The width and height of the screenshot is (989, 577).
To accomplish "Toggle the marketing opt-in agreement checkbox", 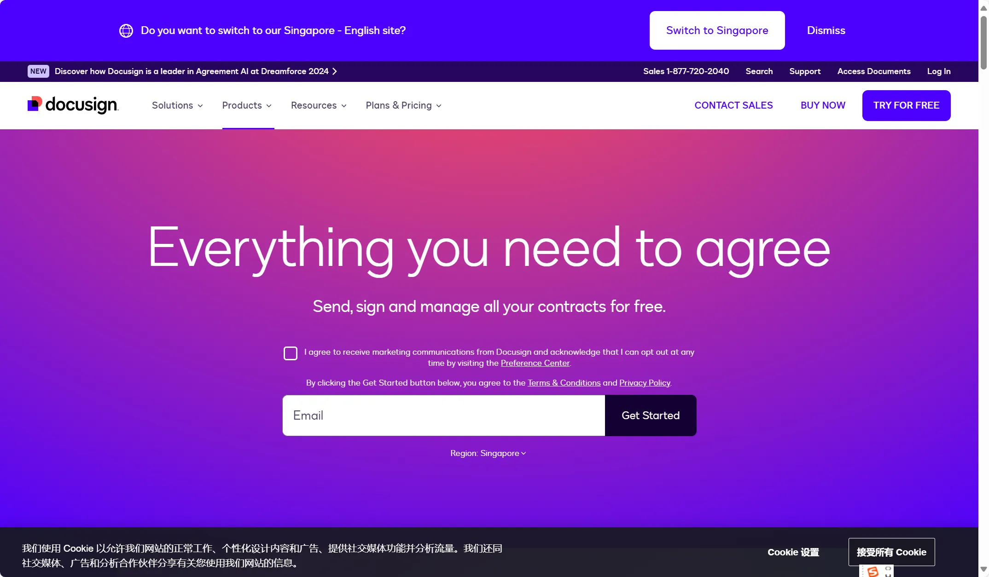I will tap(290, 352).
